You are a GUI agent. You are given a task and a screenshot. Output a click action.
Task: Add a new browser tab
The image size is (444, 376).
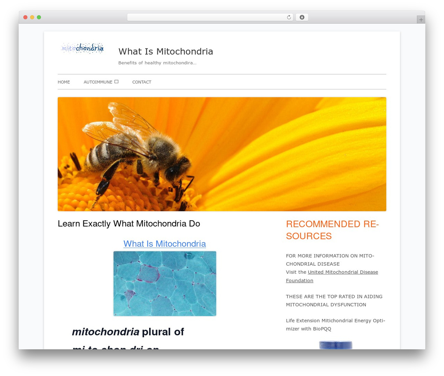pos(421,20)
